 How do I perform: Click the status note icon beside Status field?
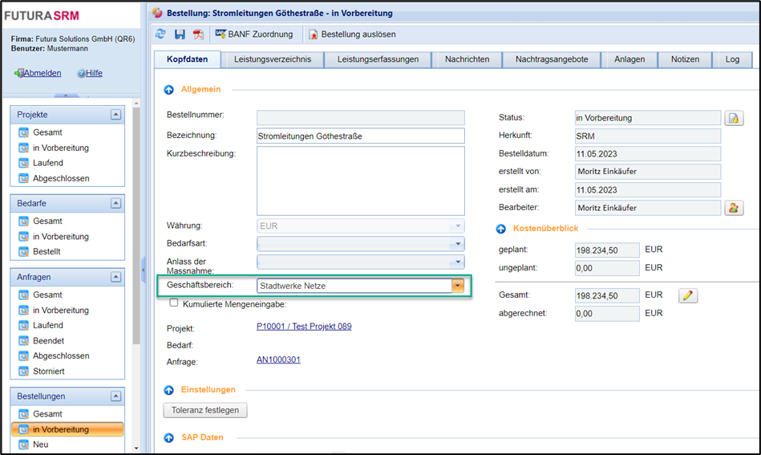coord(734,118)
